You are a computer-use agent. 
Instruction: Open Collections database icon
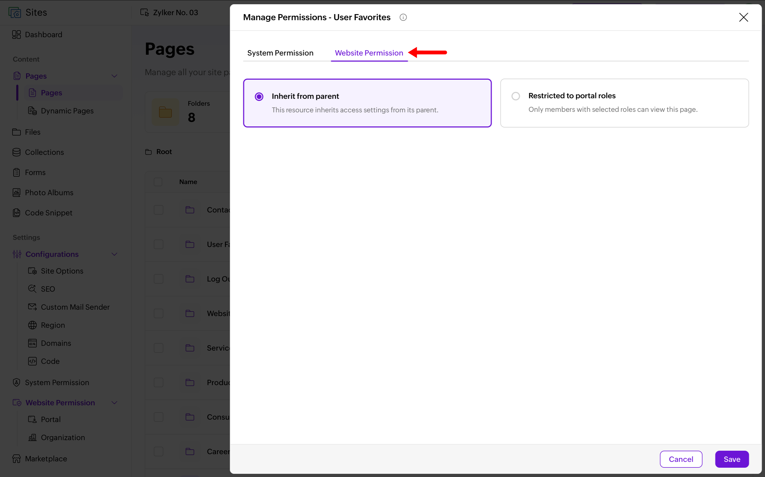point(16,152)
